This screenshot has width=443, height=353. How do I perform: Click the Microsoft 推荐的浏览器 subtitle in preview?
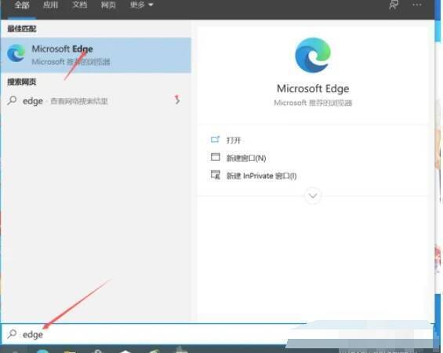pos(313,103)
